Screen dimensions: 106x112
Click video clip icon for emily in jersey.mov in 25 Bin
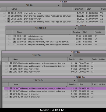(9, 13)
